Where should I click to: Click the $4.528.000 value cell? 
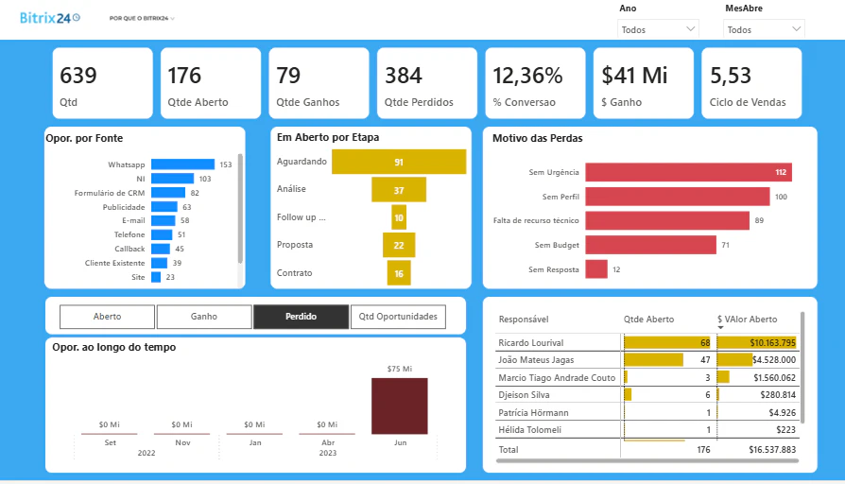coord(757,360)
